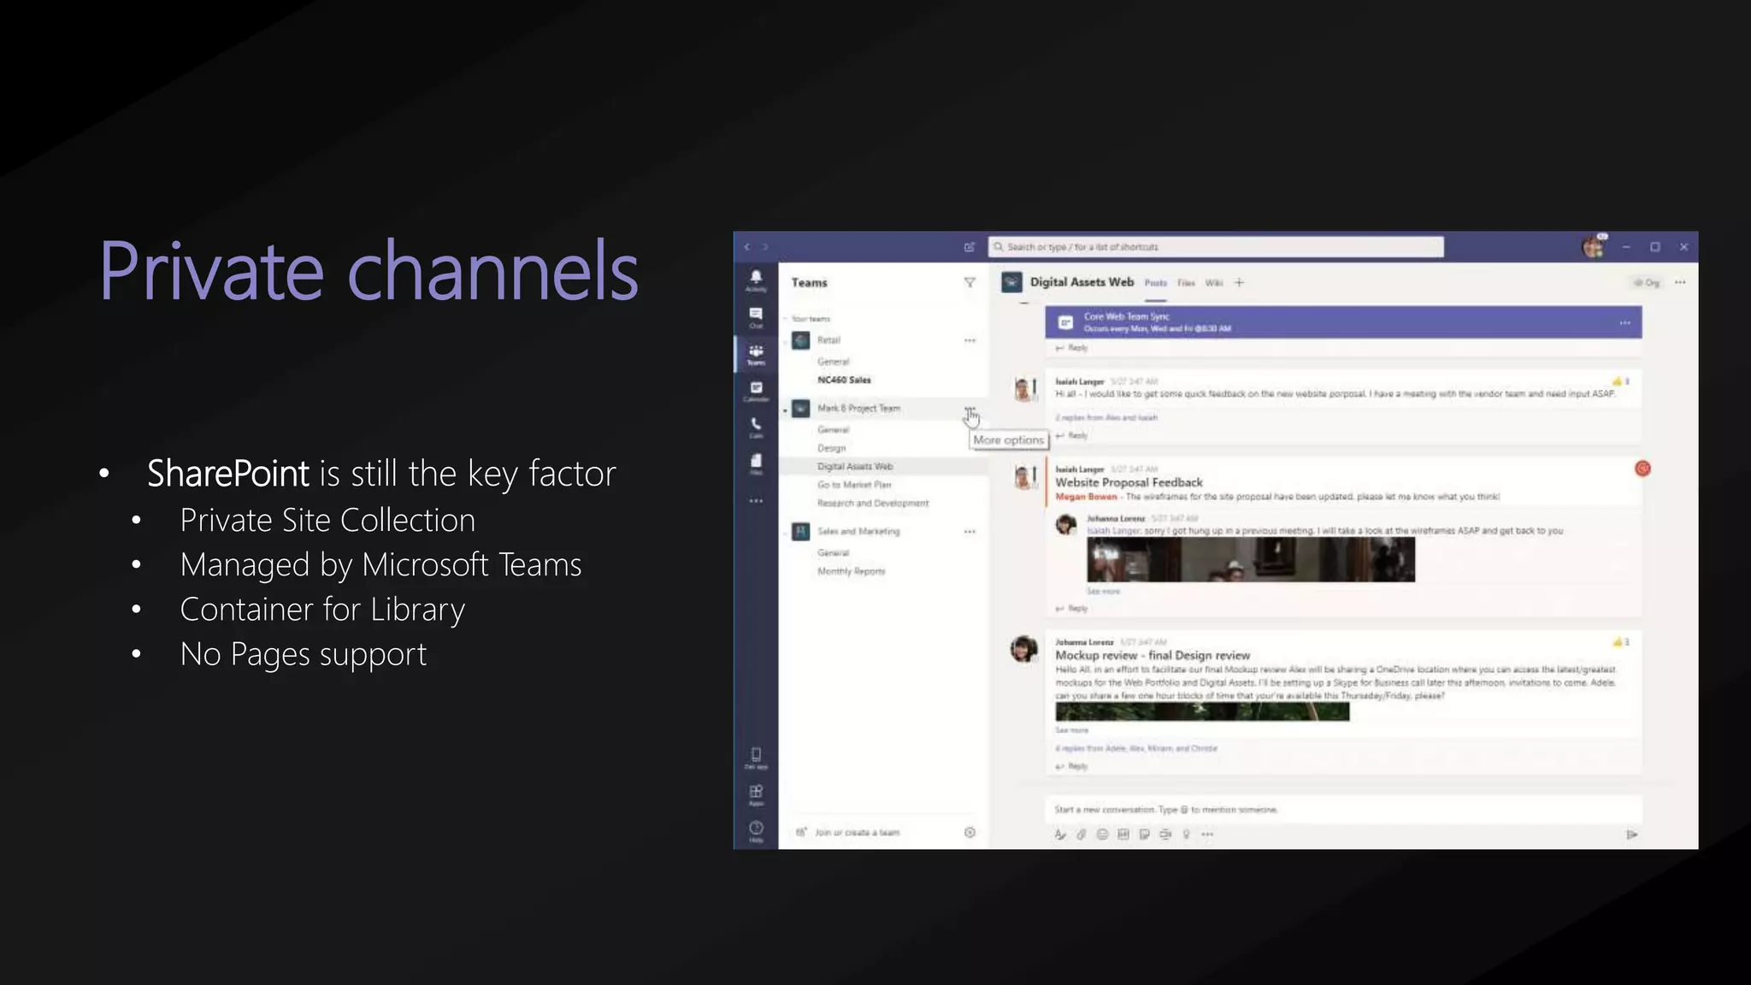Add a tab with the plus button
Image resolution: width=1751 pixels, height=985 pixels.
point(1239,282)
